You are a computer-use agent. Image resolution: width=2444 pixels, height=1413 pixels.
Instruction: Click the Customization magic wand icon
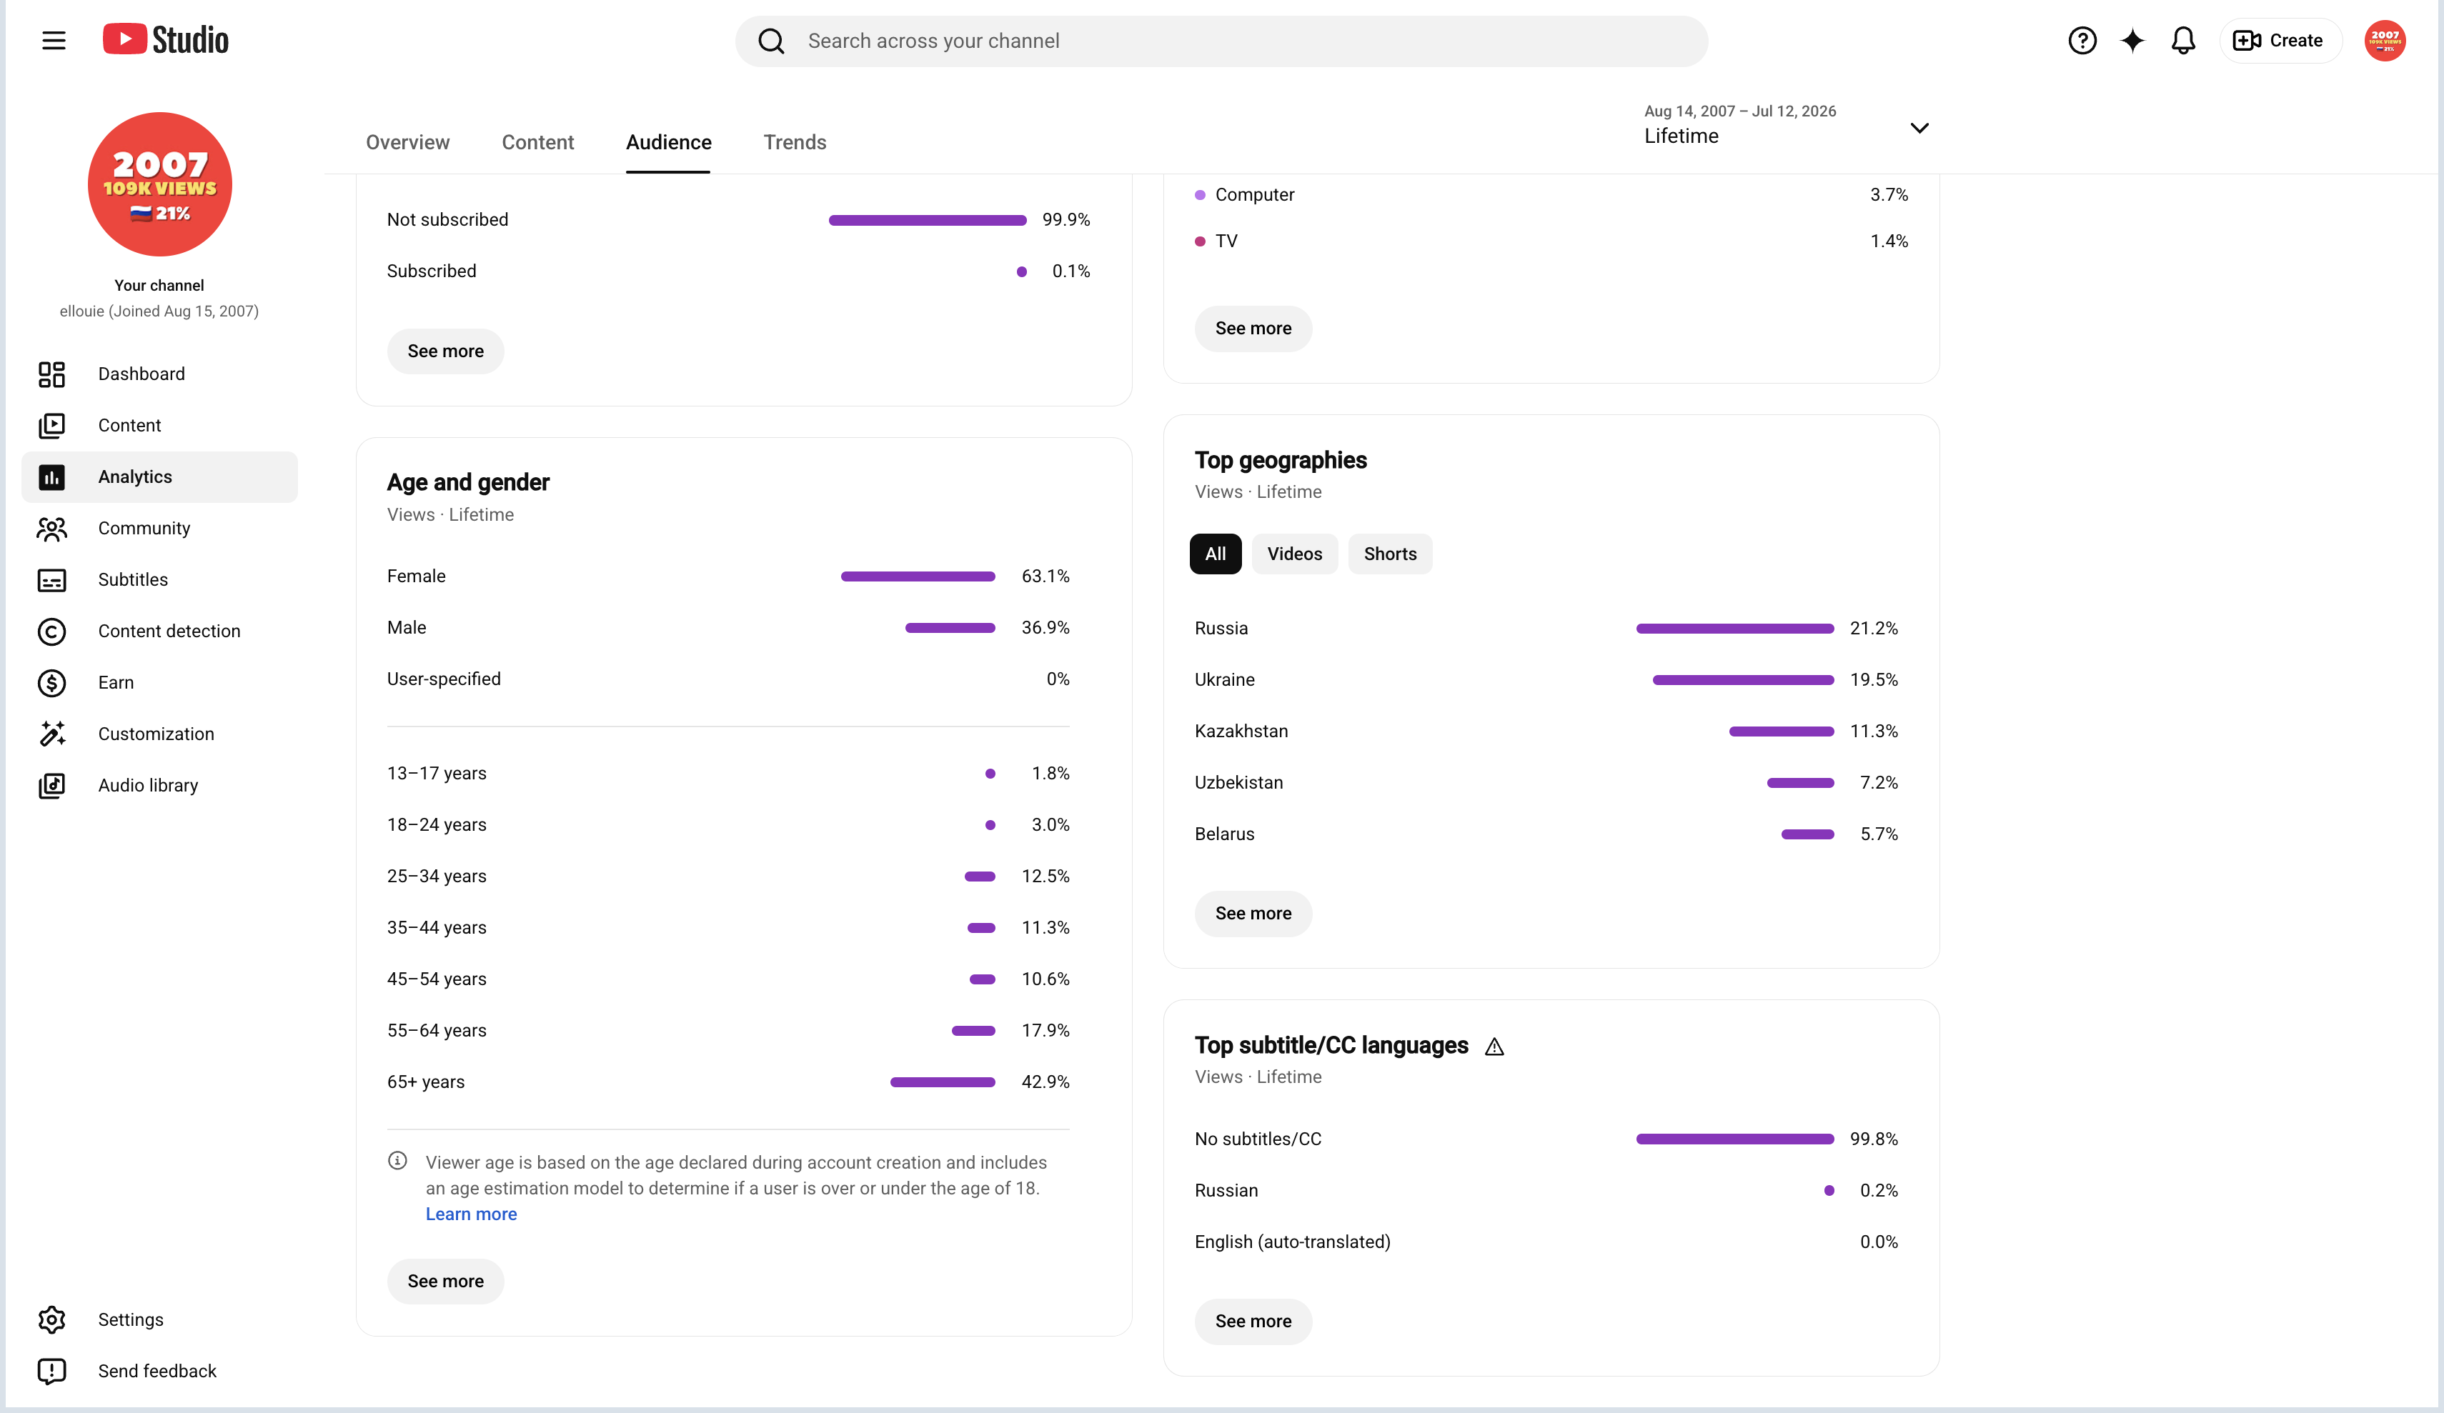(x=51, y=734)
